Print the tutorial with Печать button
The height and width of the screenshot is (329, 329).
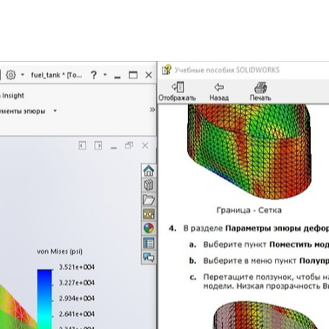[260, 91]
